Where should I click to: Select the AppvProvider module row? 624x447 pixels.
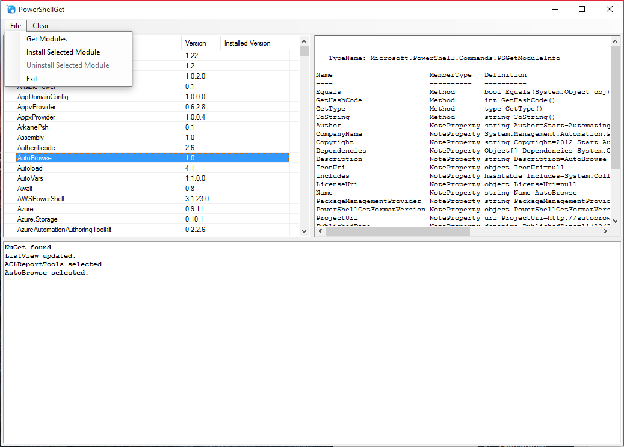(x=153, y=107)
